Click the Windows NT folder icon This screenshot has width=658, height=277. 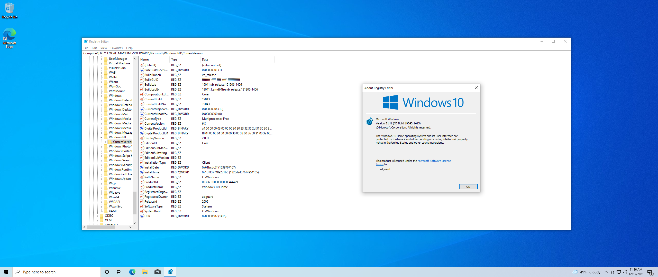click(x=106, y=137)
